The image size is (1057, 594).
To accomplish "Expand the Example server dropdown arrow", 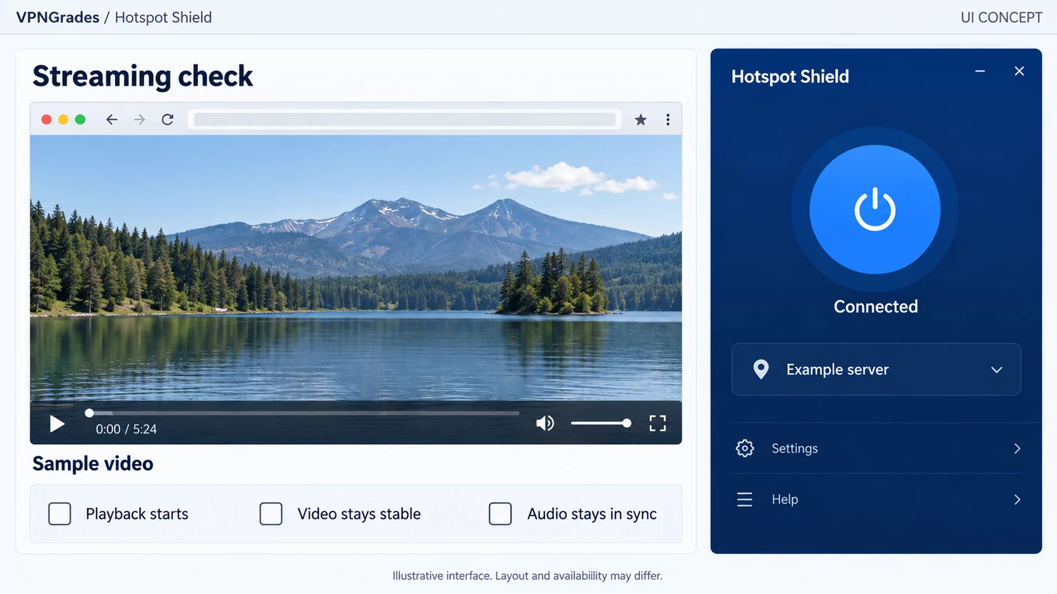I will (996, 370).
